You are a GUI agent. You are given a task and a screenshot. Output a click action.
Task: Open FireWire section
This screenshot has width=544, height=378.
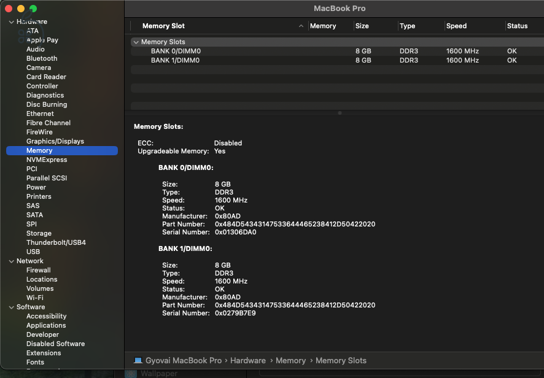pyautogui.click(x=39, y=132)
